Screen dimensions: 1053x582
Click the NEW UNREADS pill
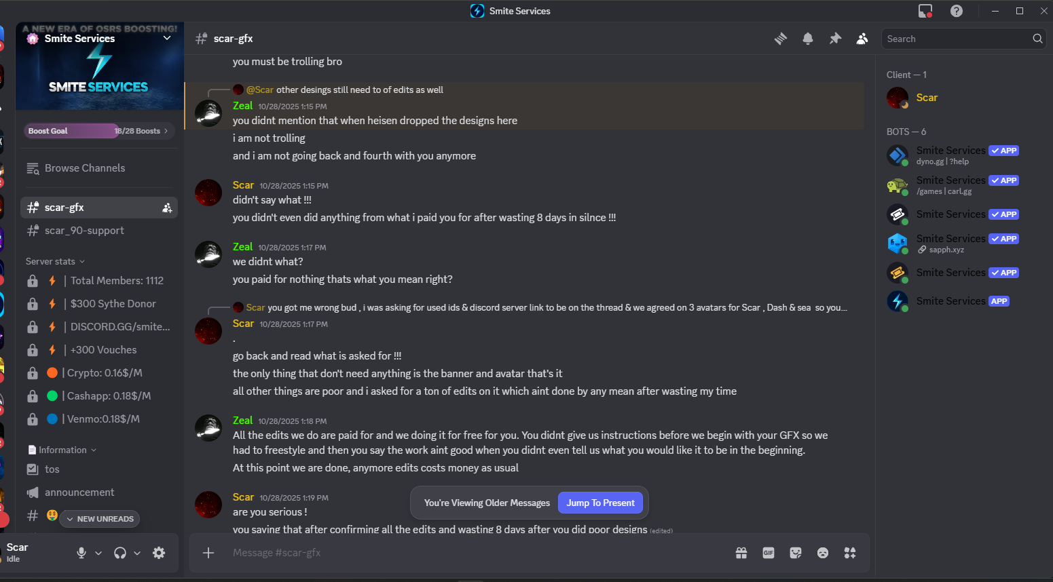click(100, 519)
